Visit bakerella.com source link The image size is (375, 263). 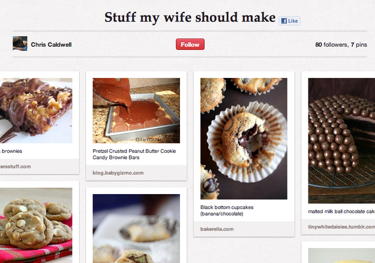pos(217,229)
